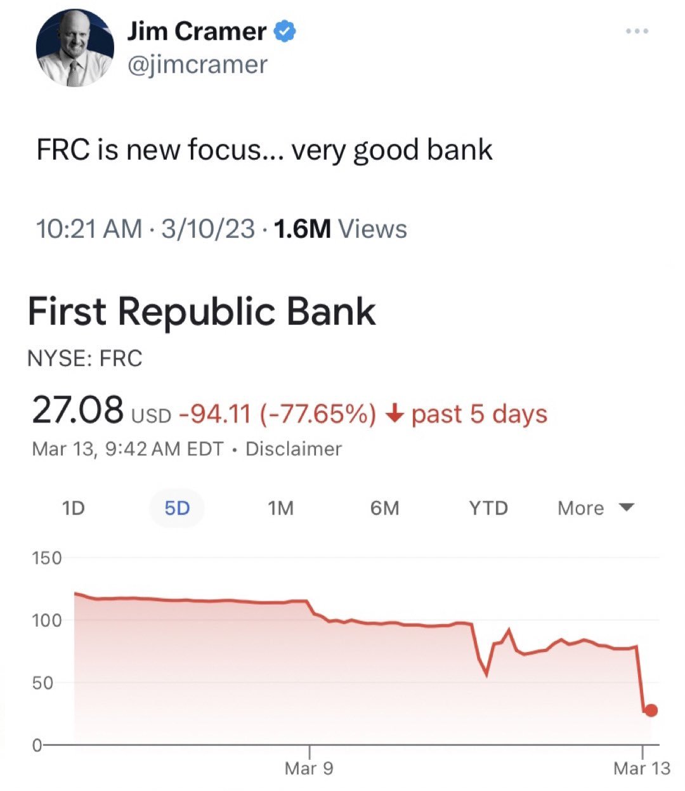The width and height of the screenshot is (685, 791).
Task: View the 1.6M Views count
Action: pos(340,229)
